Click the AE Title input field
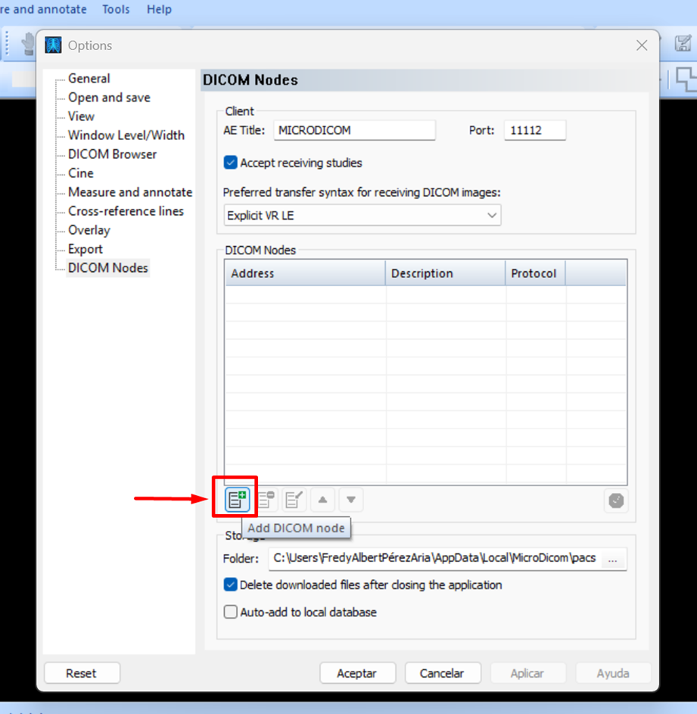 coord(354,130)
